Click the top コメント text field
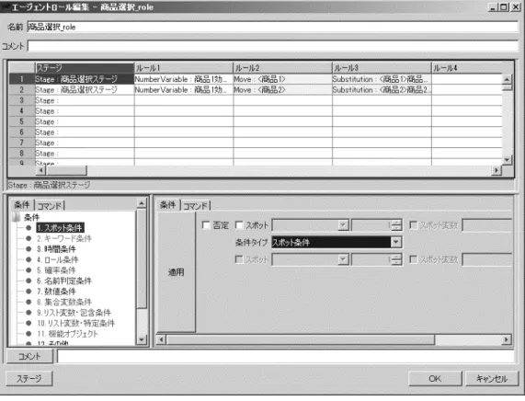The width and height of the screenshot is (525, 401). 272,46
